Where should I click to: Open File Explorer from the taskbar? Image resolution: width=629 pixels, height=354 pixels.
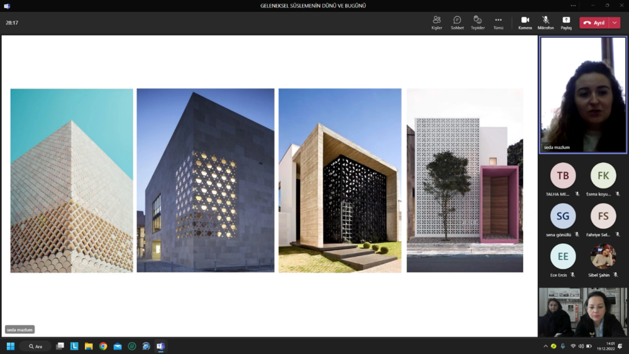pyautogui.click(x=89, y=346)
